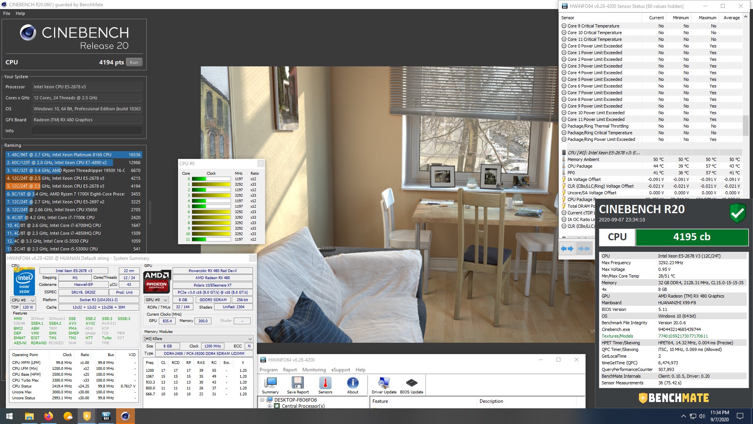The width and height of the screenshot is (753, 424).
Task: Open the notification center icon
Action: (740, 416)
